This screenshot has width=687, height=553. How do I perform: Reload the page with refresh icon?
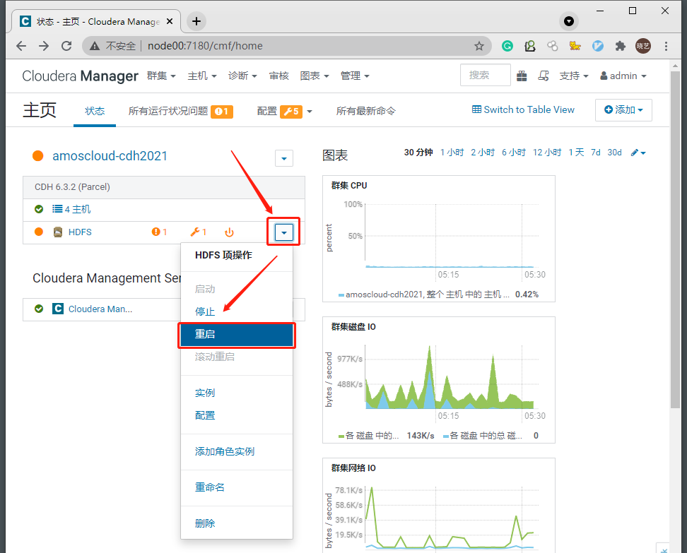pyautogui.click(x=66, y=46)
